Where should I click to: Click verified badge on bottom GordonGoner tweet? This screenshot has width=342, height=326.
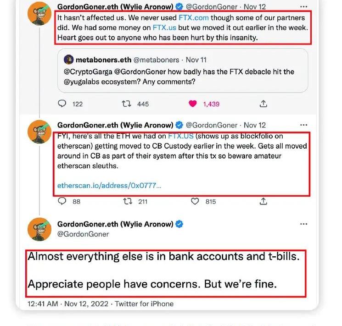click(x=180, y=224)
